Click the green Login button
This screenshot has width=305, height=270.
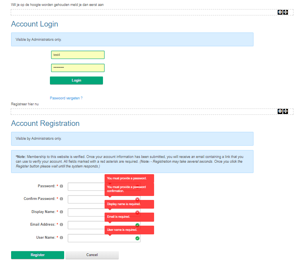tap(76, 80)
